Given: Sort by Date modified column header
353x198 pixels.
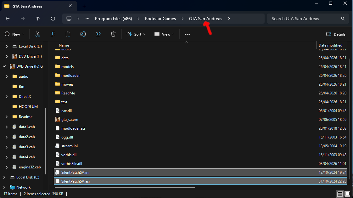Looking at the screenshot, I should tap(330, 45).
